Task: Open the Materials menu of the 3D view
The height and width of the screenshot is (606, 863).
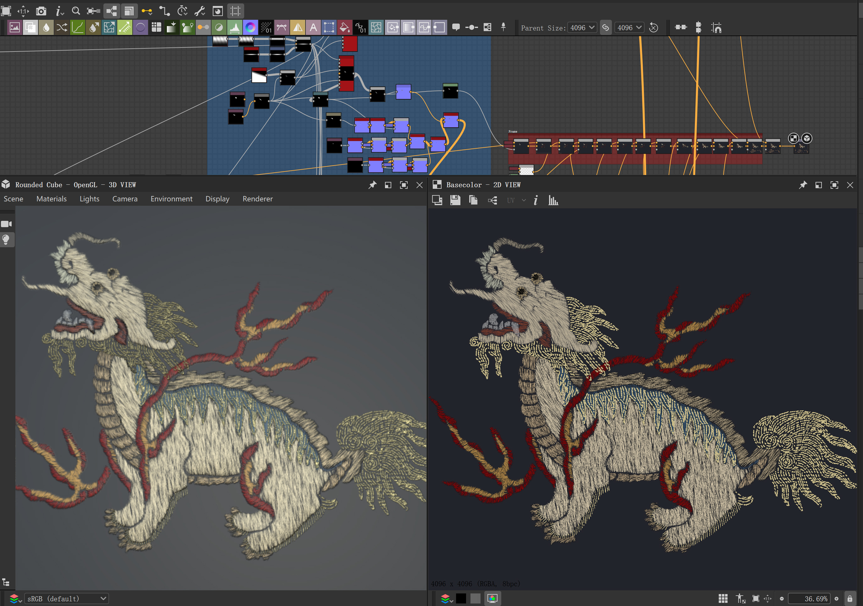Action: click(51, 199)
